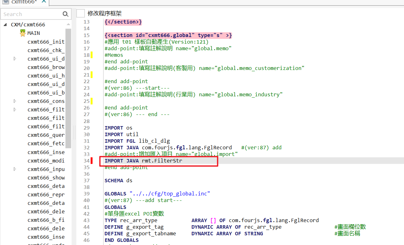Click the search magnifier icon
The width and height of the screenshot is (404, 245).
click(x=65, y=14)
